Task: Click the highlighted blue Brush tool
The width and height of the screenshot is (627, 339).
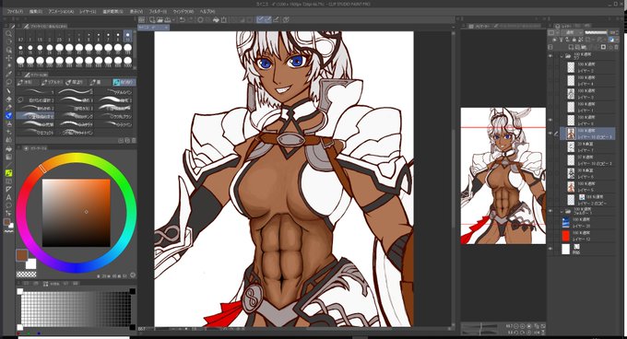Action: [9, 116]
